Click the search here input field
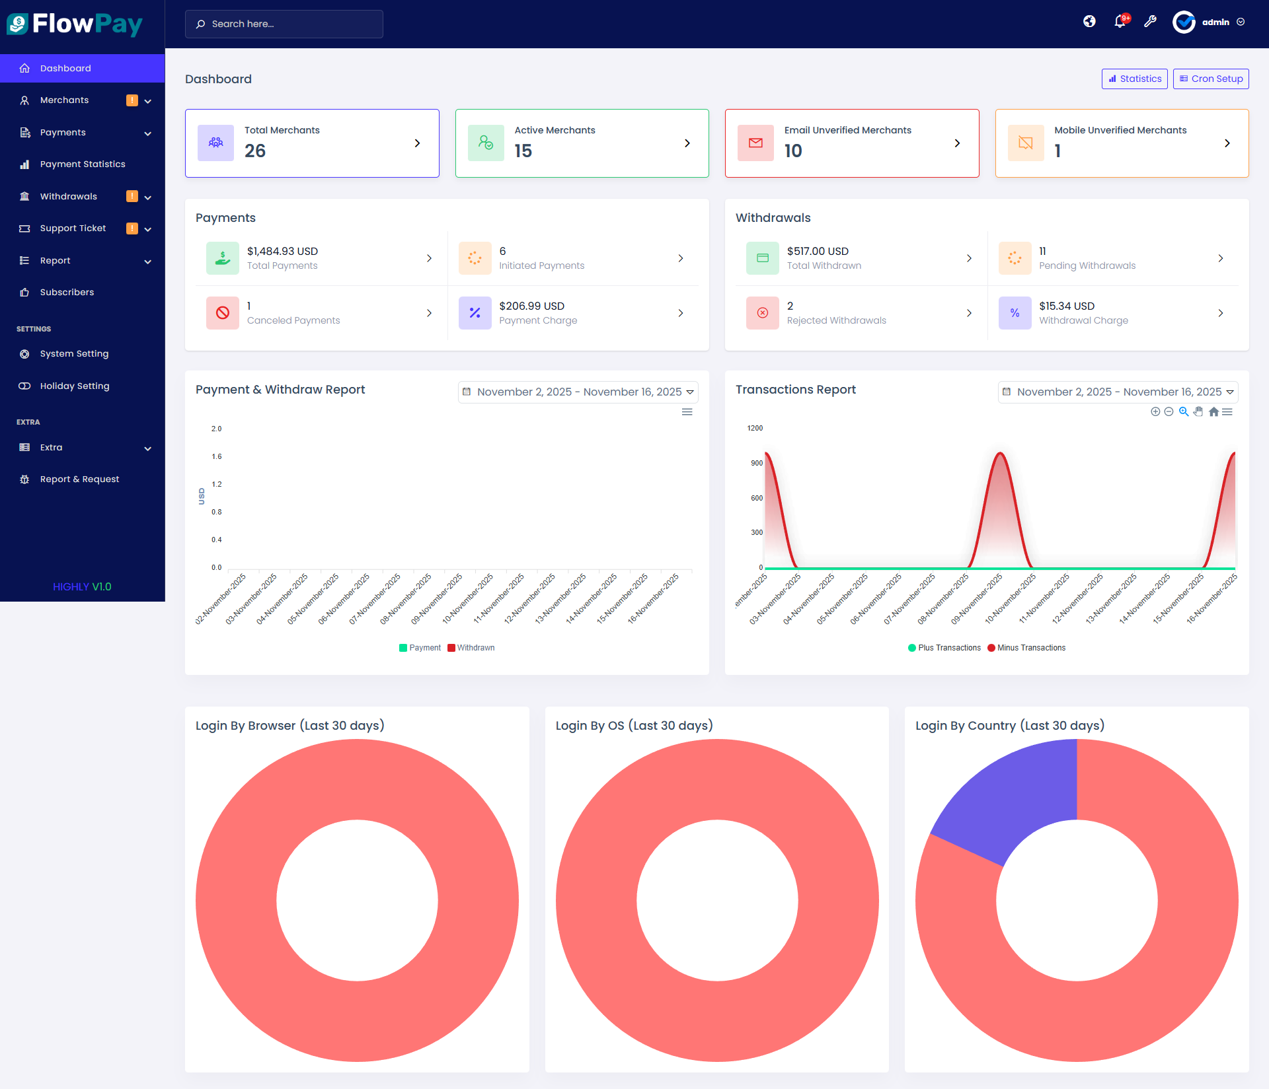 click(x=284, y=24)
